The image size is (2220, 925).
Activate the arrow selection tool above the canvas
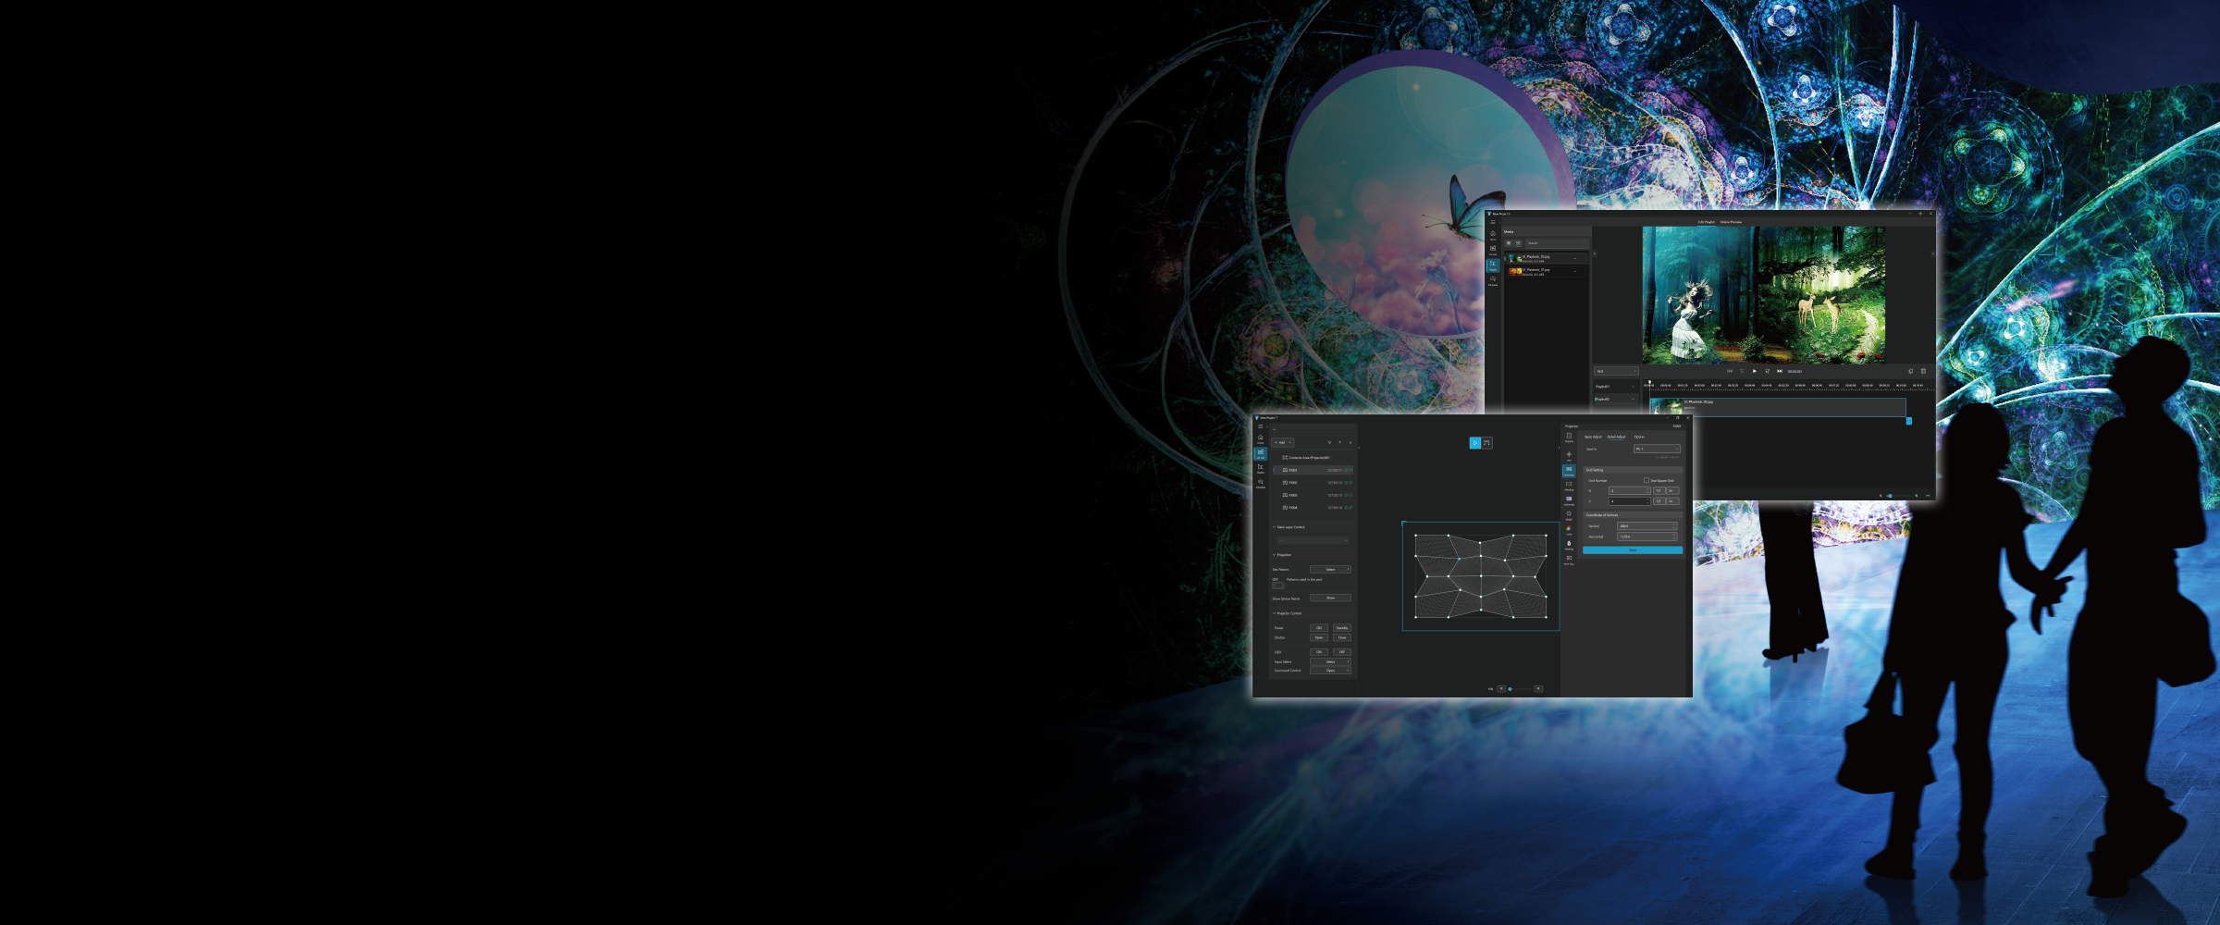coord(1475,443)
